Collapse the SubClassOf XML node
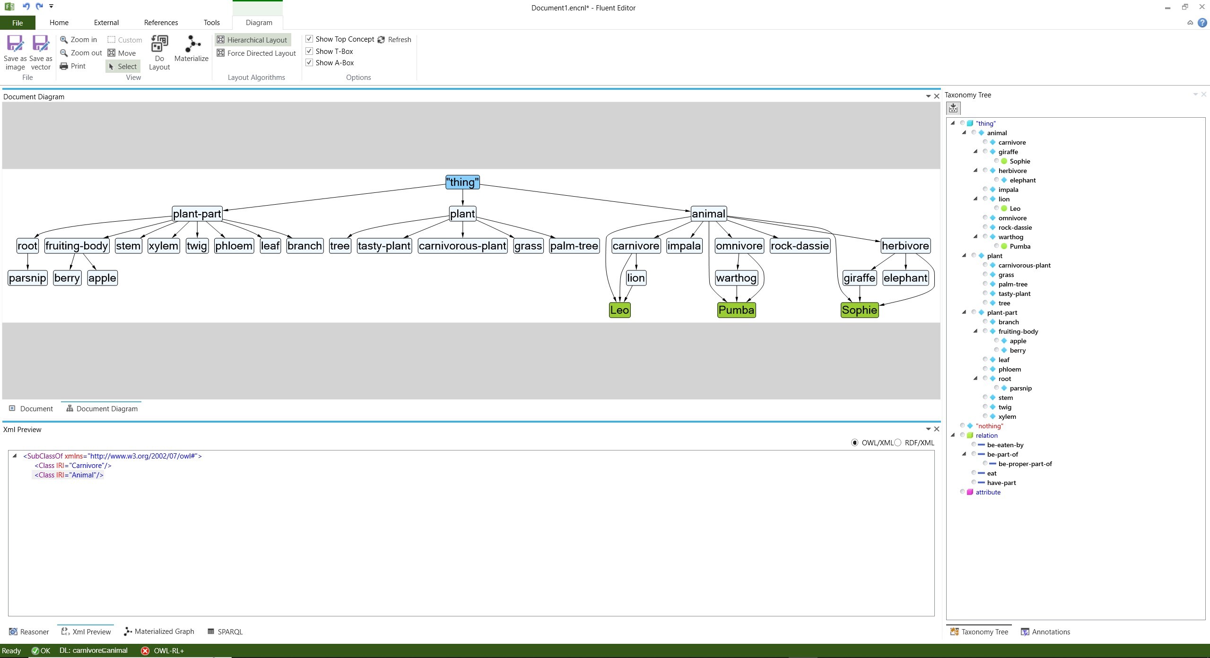 (15, 456)
